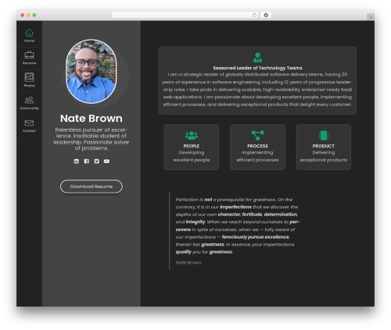391x330 pixels.
Task: Click the Delivering exceptional products text
Action: [x=324, y=156]
